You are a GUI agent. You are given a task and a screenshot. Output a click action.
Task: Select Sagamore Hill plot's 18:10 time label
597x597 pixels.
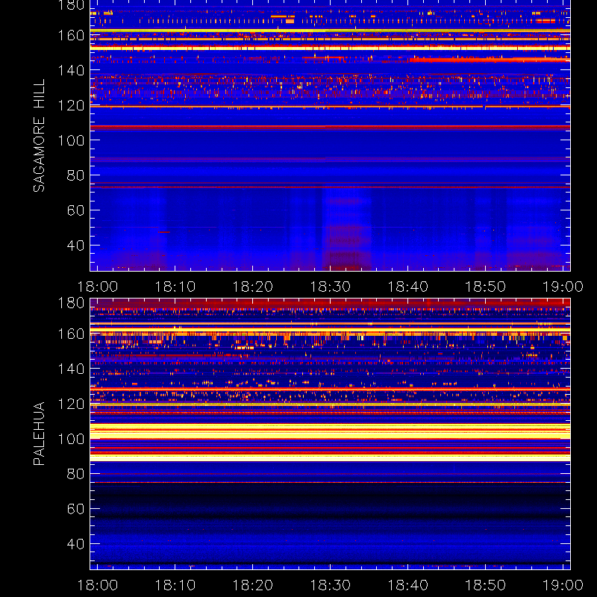175,287
